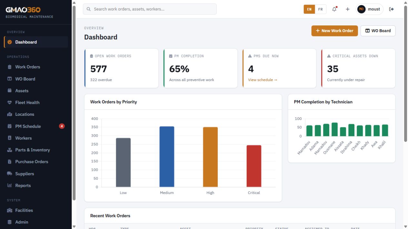Screen dimensions: 408x229
Task: Click the Facilities hospital icon
Action: (10, 210)
